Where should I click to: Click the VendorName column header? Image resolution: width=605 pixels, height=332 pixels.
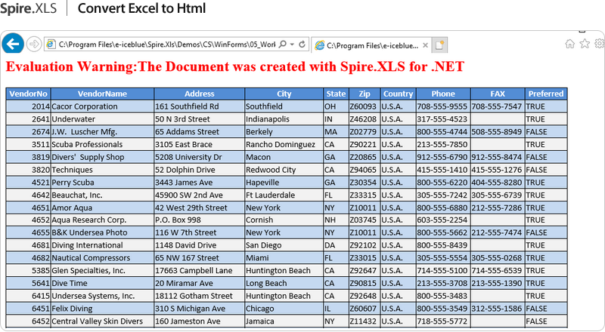point(102,94)
